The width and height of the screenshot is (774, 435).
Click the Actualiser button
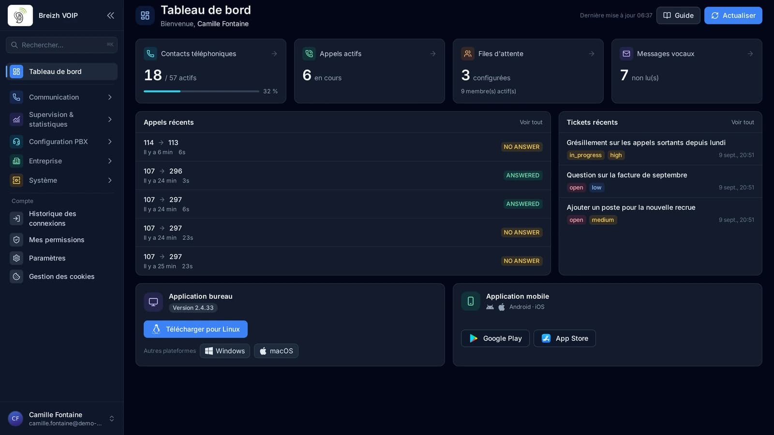(733, 15)
